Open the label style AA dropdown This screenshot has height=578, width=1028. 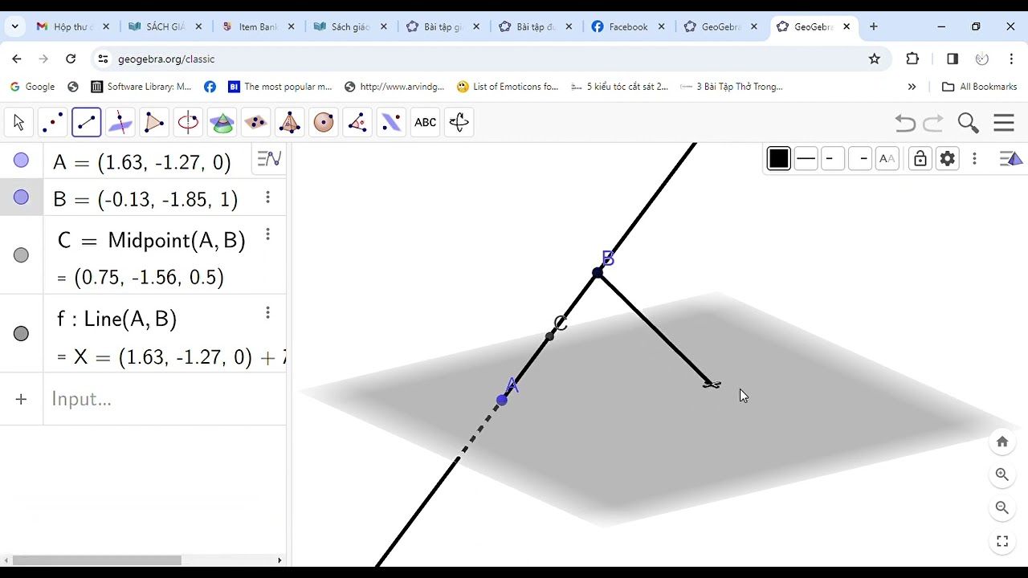887,158
